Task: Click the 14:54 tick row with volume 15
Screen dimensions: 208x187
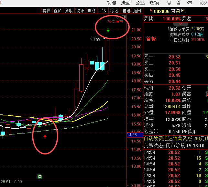Action: click(176, 158)
